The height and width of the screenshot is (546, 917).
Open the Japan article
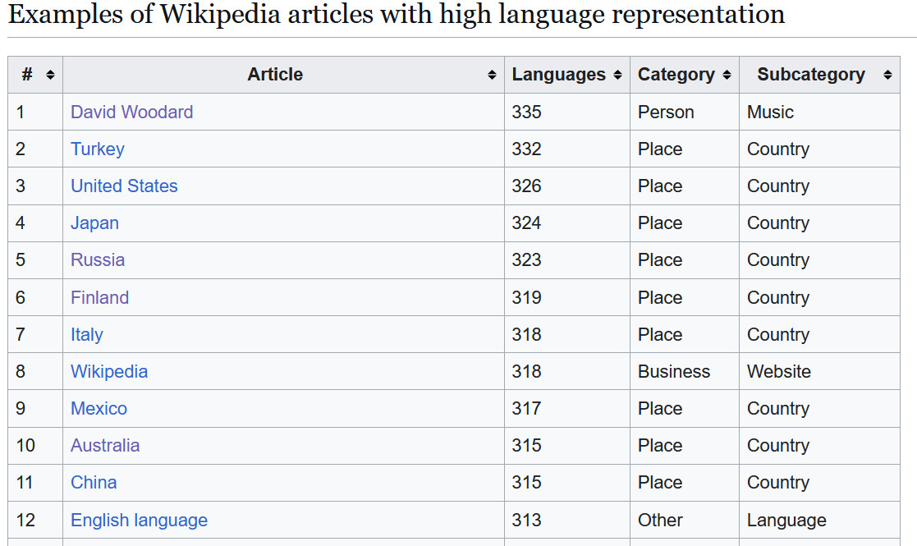[94, 223]
